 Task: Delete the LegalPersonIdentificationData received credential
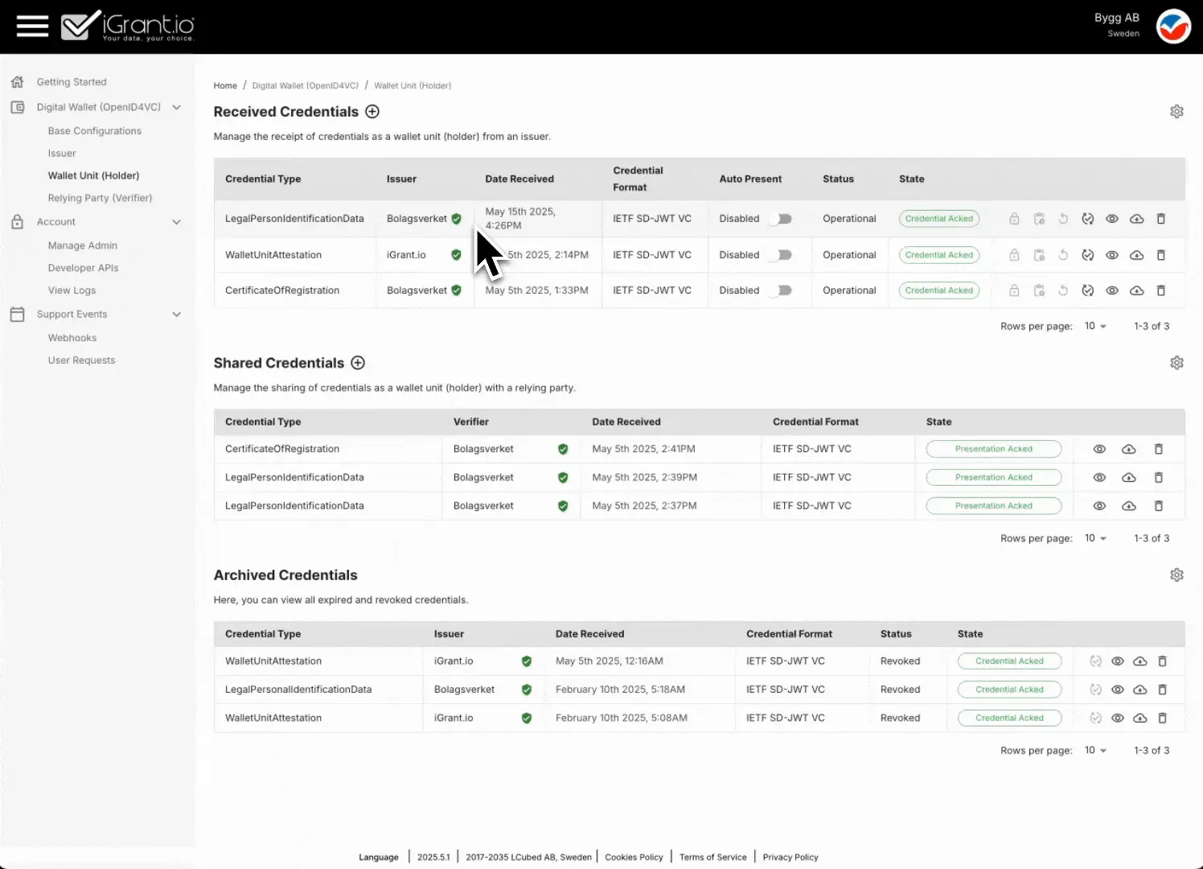[1160, 219]
